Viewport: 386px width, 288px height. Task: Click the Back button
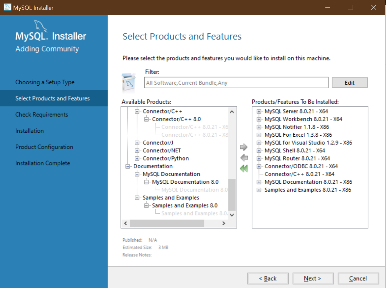point(268,279)
